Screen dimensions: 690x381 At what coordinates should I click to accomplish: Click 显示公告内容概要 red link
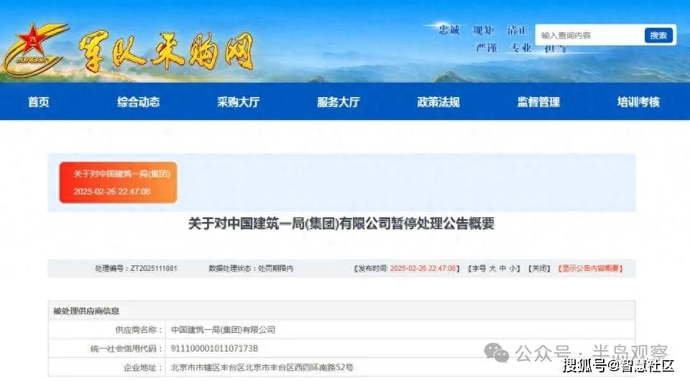pos(590,268)
